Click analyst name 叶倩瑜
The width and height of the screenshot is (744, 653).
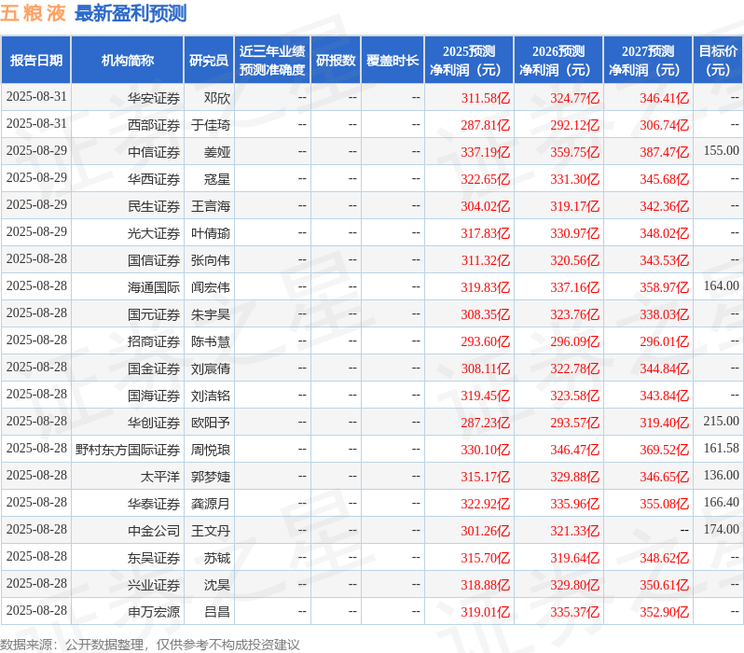coord(211,233)
